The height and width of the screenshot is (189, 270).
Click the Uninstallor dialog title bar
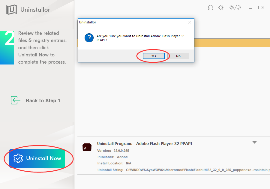[133, 22]
